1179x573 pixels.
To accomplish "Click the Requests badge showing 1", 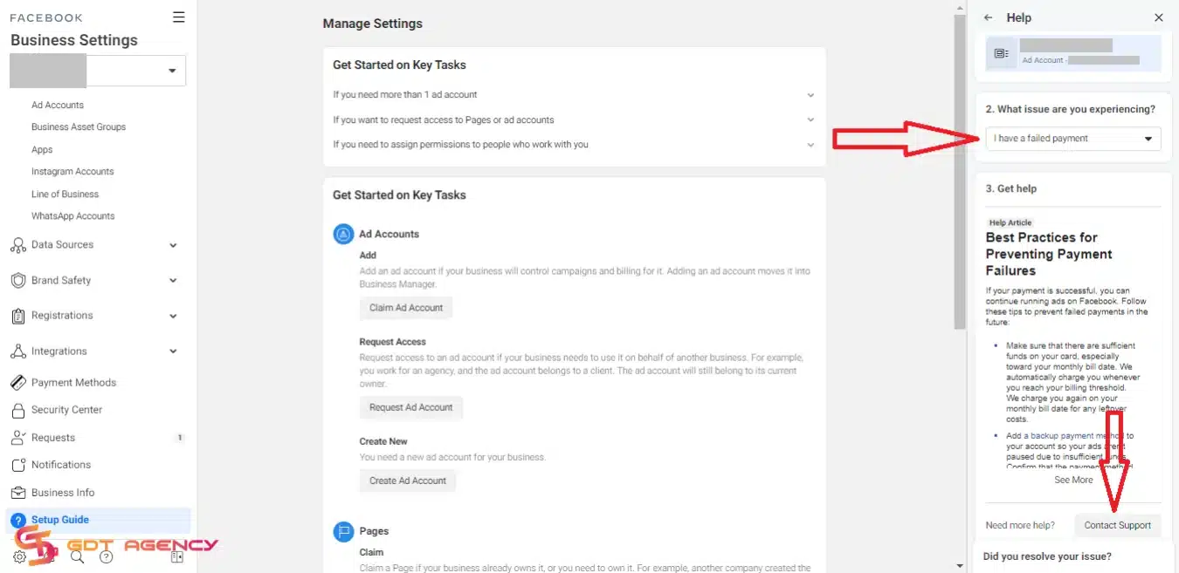I will pos(180,438).
